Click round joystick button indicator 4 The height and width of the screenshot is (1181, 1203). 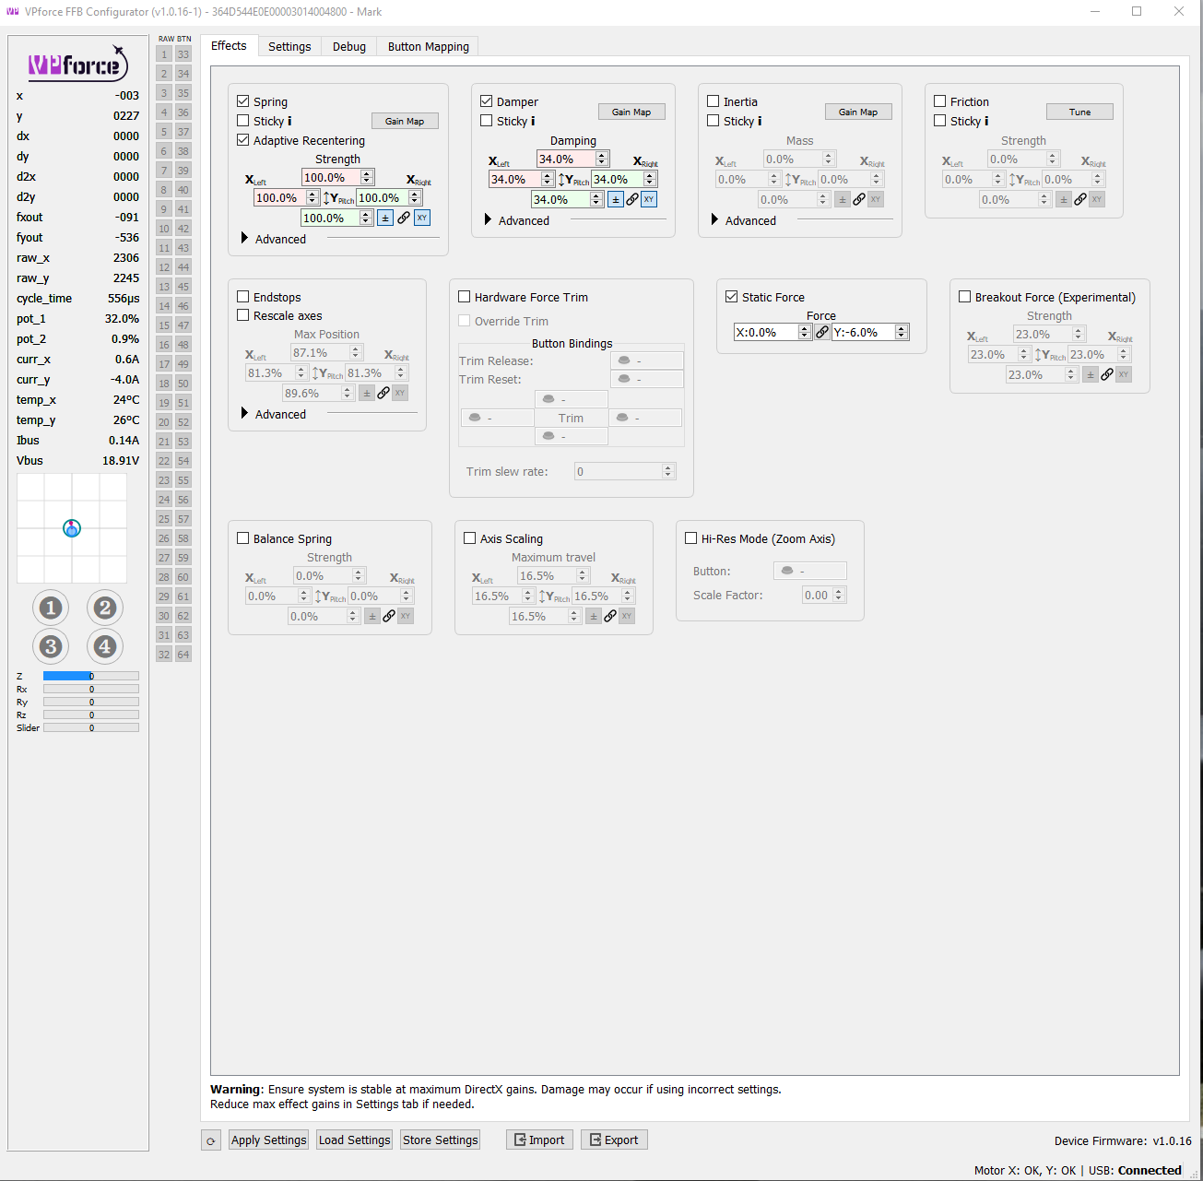[x=105, y=646]
